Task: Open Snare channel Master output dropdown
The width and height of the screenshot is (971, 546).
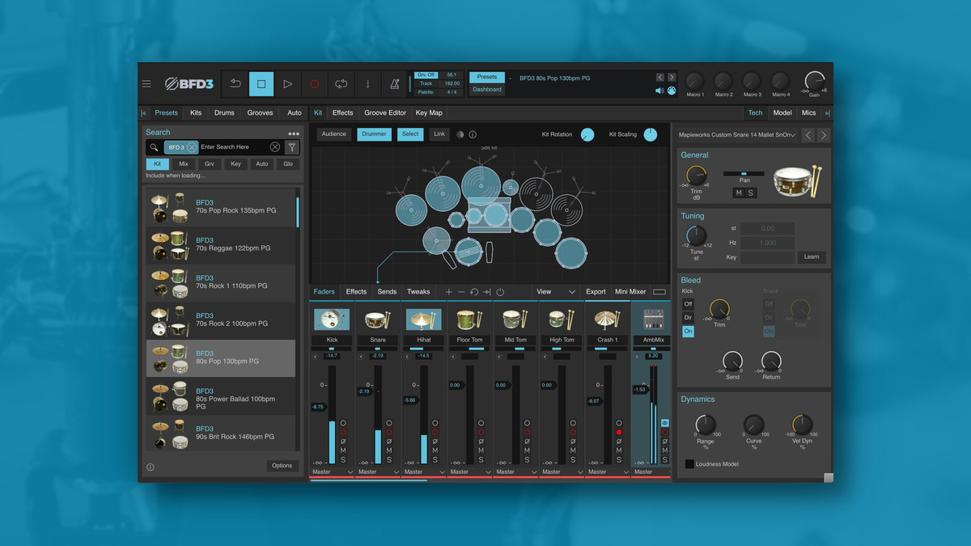Action: tap(379, 472)
